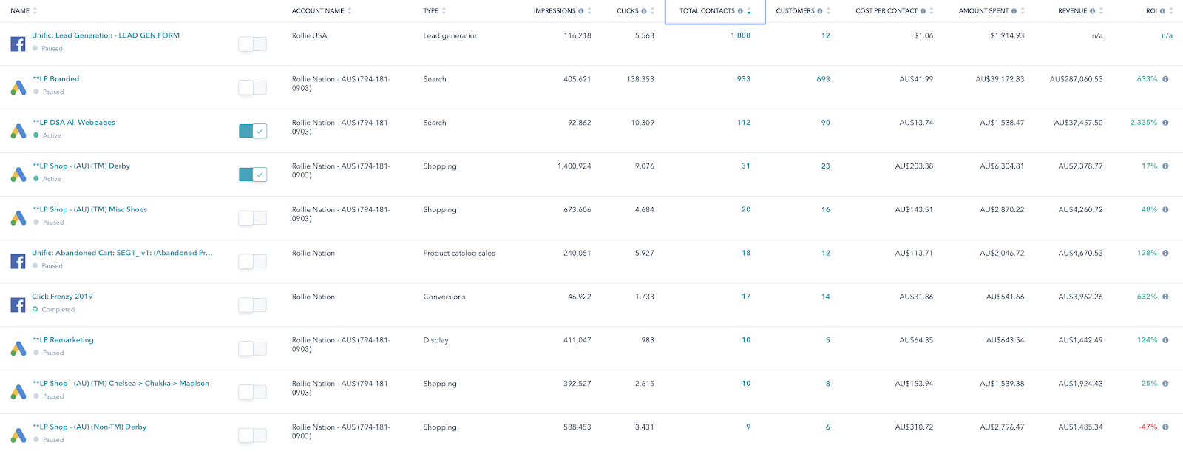This screenshot has width=1183, height=454.
Task: Open Unific: Abandoned Cart SEG1 campaign
Action: 122,253
